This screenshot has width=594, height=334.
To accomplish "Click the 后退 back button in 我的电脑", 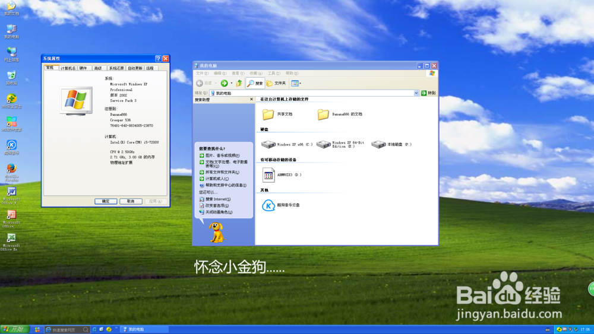I will pos(204,83).
